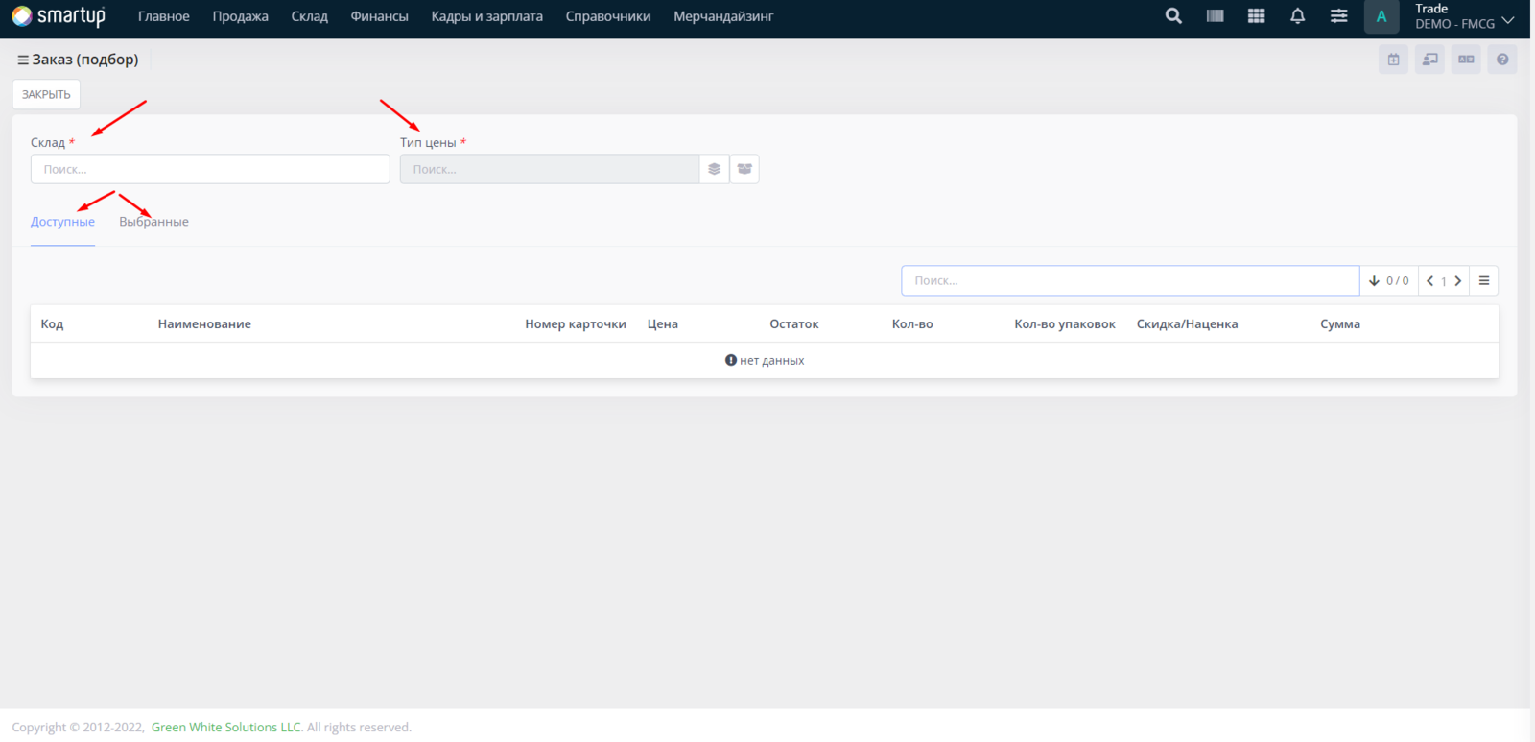
Task: Click the table search input field
Action: click(1129, 281)
